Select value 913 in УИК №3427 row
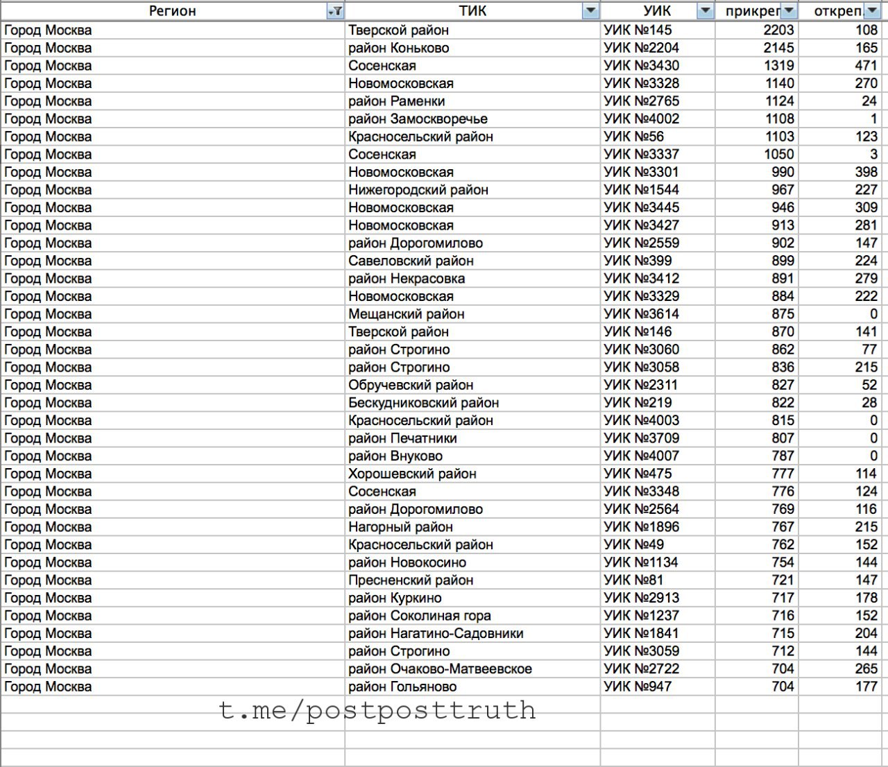The image size is (888, 767). click(757, 225)
